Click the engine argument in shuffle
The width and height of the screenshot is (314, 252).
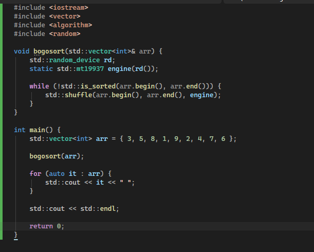click(201, 95)
